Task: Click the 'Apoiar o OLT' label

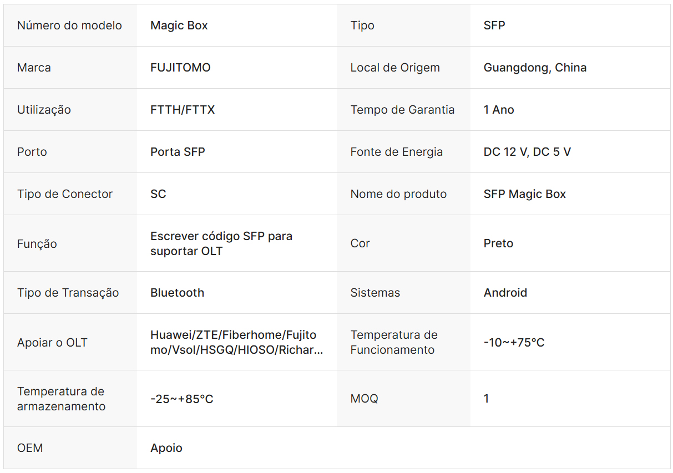Action: coord(52,342)
